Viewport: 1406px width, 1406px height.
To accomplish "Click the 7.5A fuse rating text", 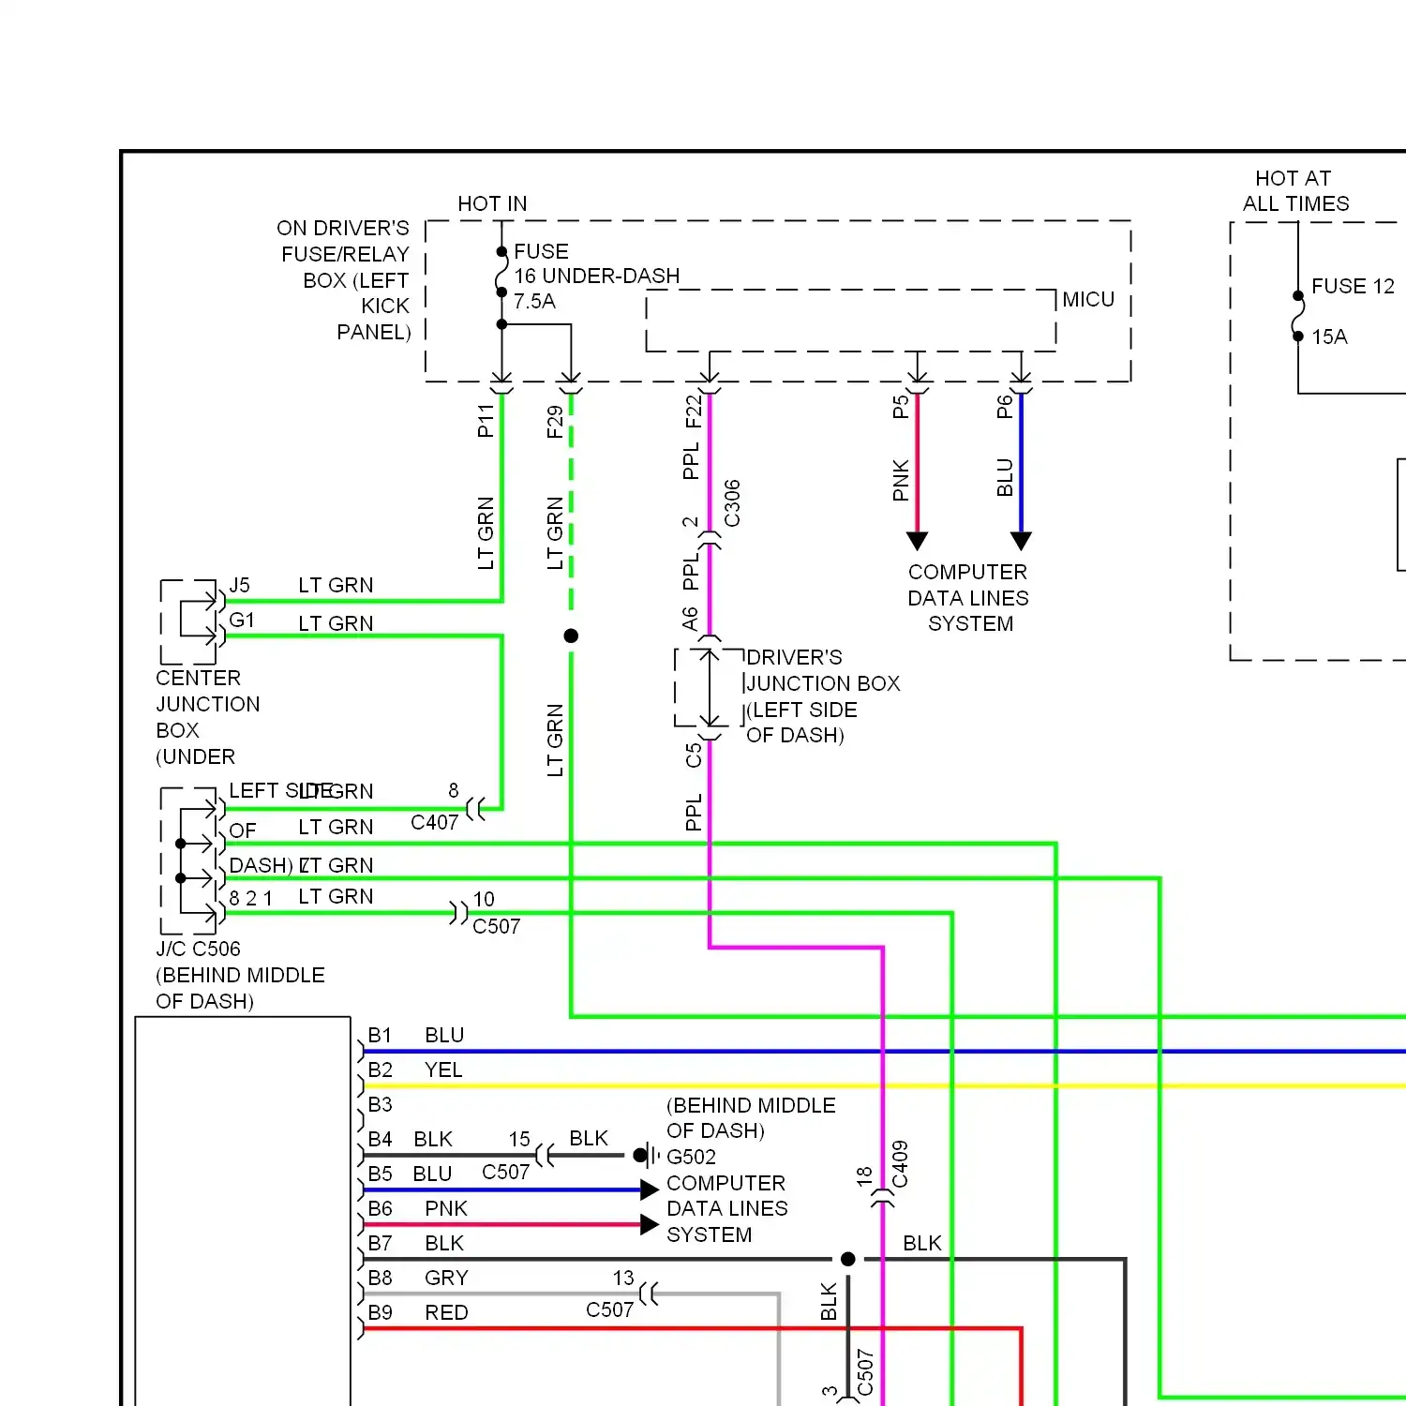I will [534, 302].
